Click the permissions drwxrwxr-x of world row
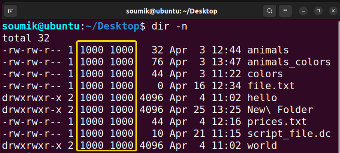This screenshot has width=340, height=153. click(x=32, y=146)
